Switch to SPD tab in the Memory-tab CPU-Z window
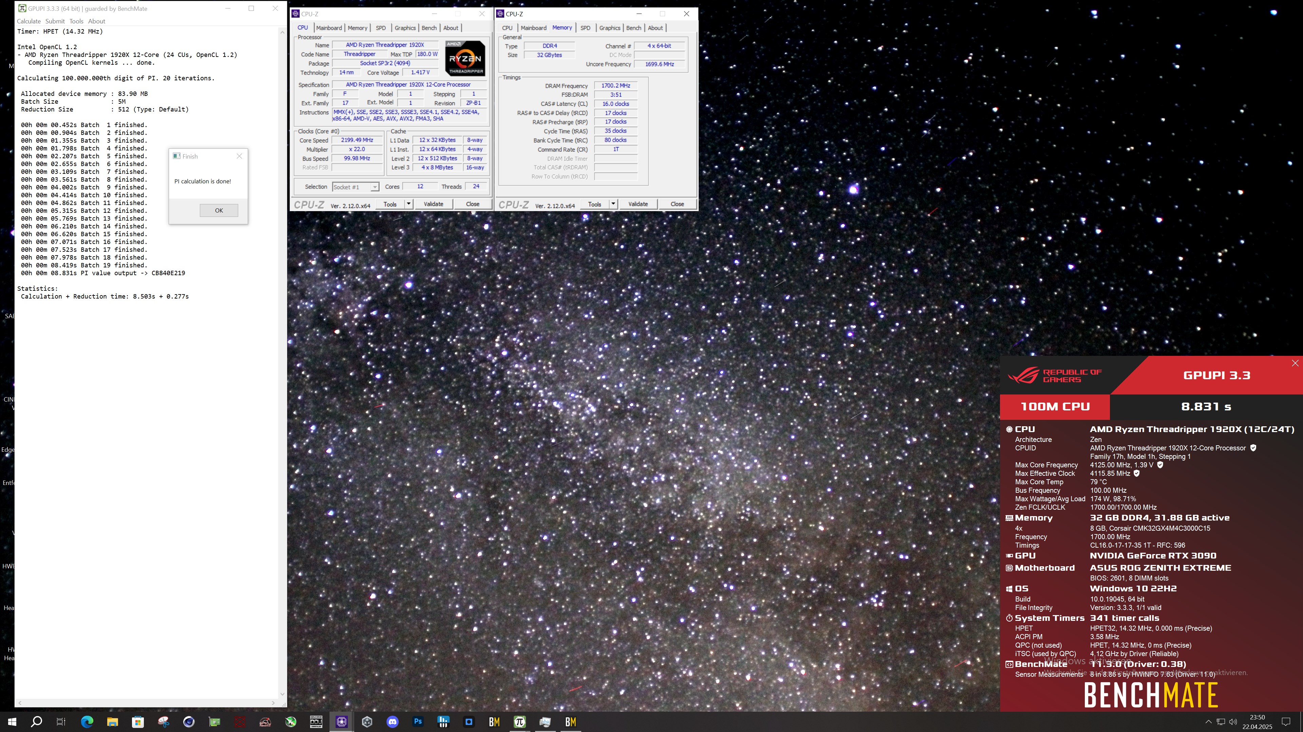Image resolution: width=1303 pixels, height=732 pixels. (x=585, y=28)
